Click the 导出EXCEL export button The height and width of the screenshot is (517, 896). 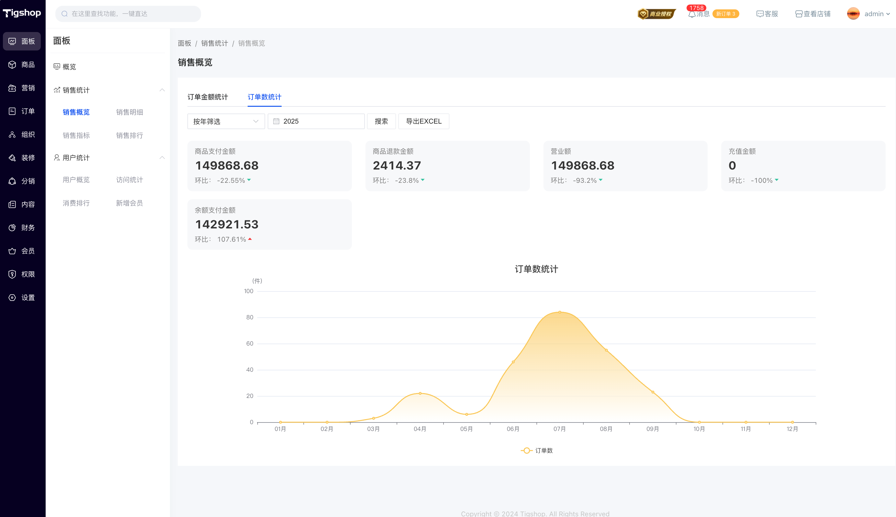coord(423,121)
